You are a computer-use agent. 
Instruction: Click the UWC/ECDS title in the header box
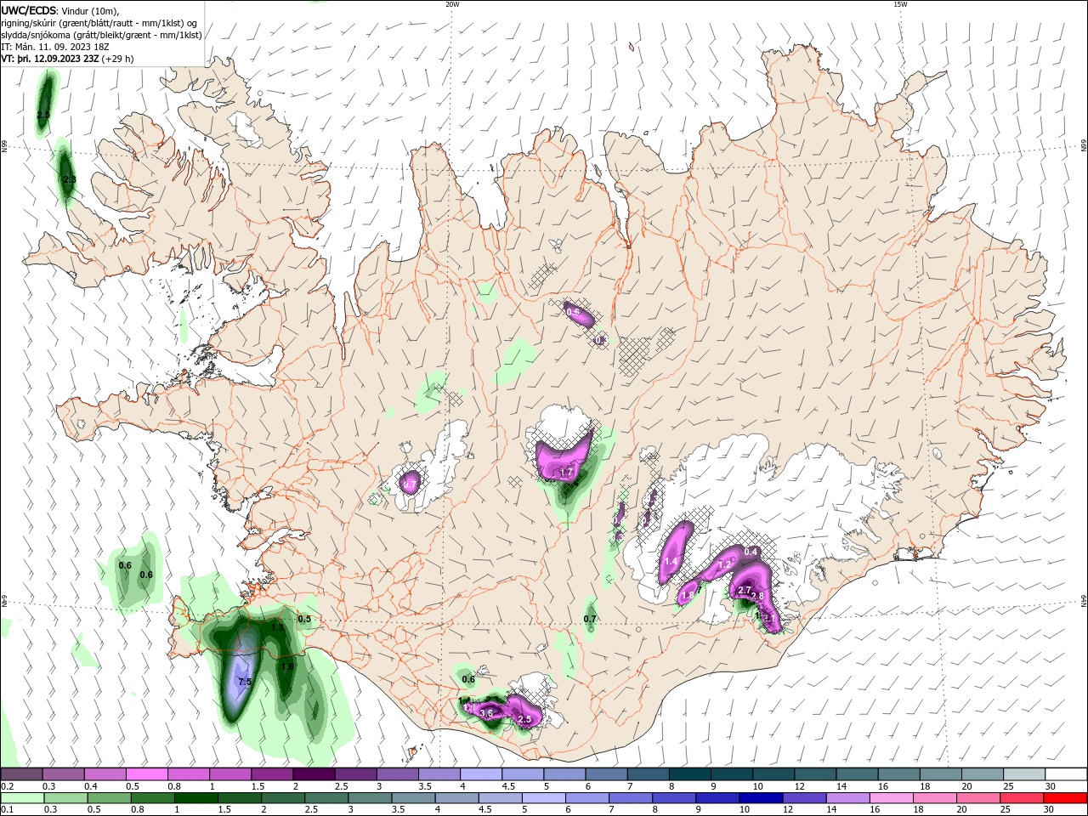(31, 10)
